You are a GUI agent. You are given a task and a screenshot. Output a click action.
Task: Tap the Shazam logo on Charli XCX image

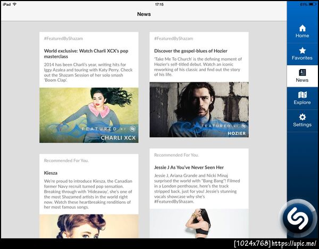coord(132,128)
